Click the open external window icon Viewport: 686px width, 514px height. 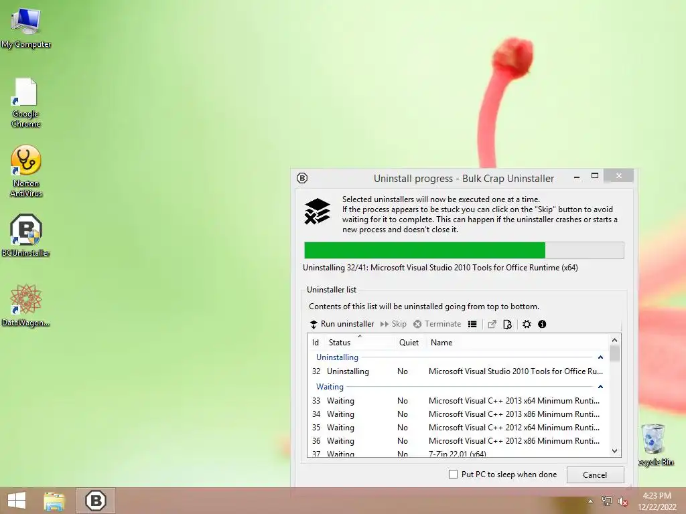pos(492,325)
